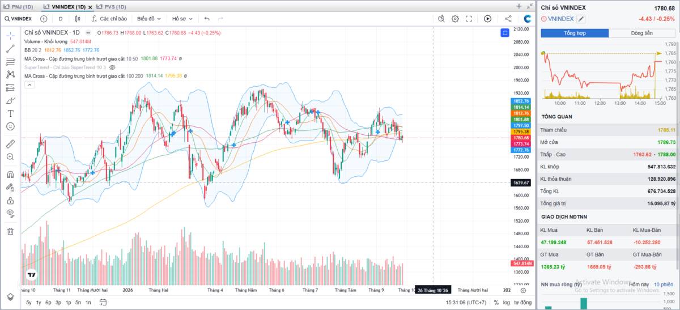Open Các chỉ báo indicators button

[x=108, y=19]
